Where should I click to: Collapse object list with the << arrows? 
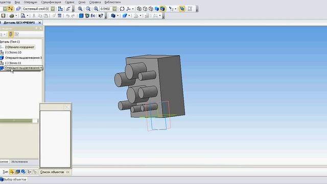coord(68,172)
